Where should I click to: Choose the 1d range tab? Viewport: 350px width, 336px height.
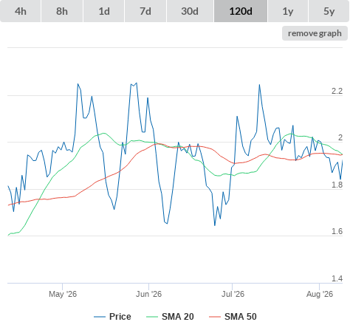pos(104,11)
